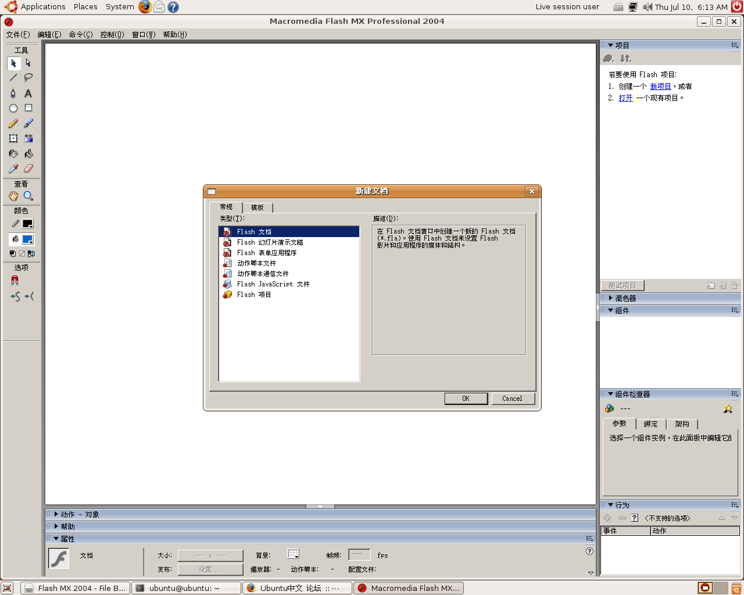Screen dimensions: 744x595
Task: Launch Firefox from the top panel
Action: tap(145, 7)
